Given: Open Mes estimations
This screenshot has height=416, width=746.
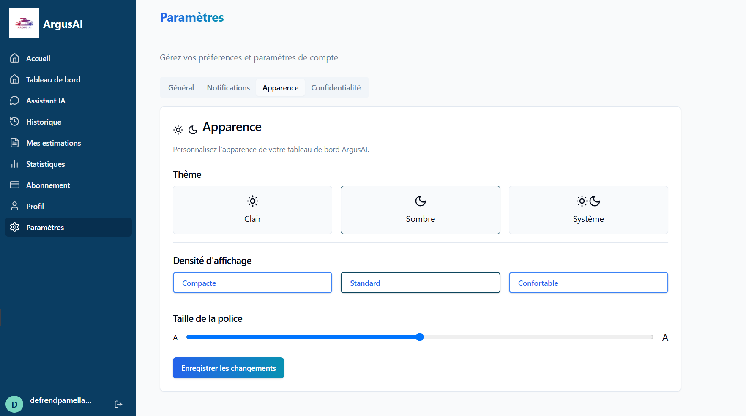Looking at the screenshot, I should 68,143.
